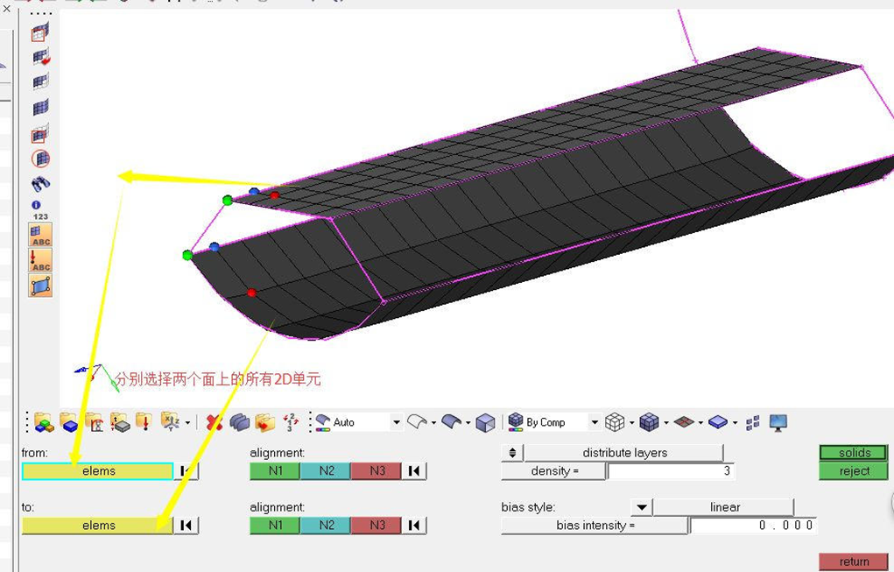894x572 pixels.
Task: Click N1 in the from alignment row
Action: pos(276,471)
